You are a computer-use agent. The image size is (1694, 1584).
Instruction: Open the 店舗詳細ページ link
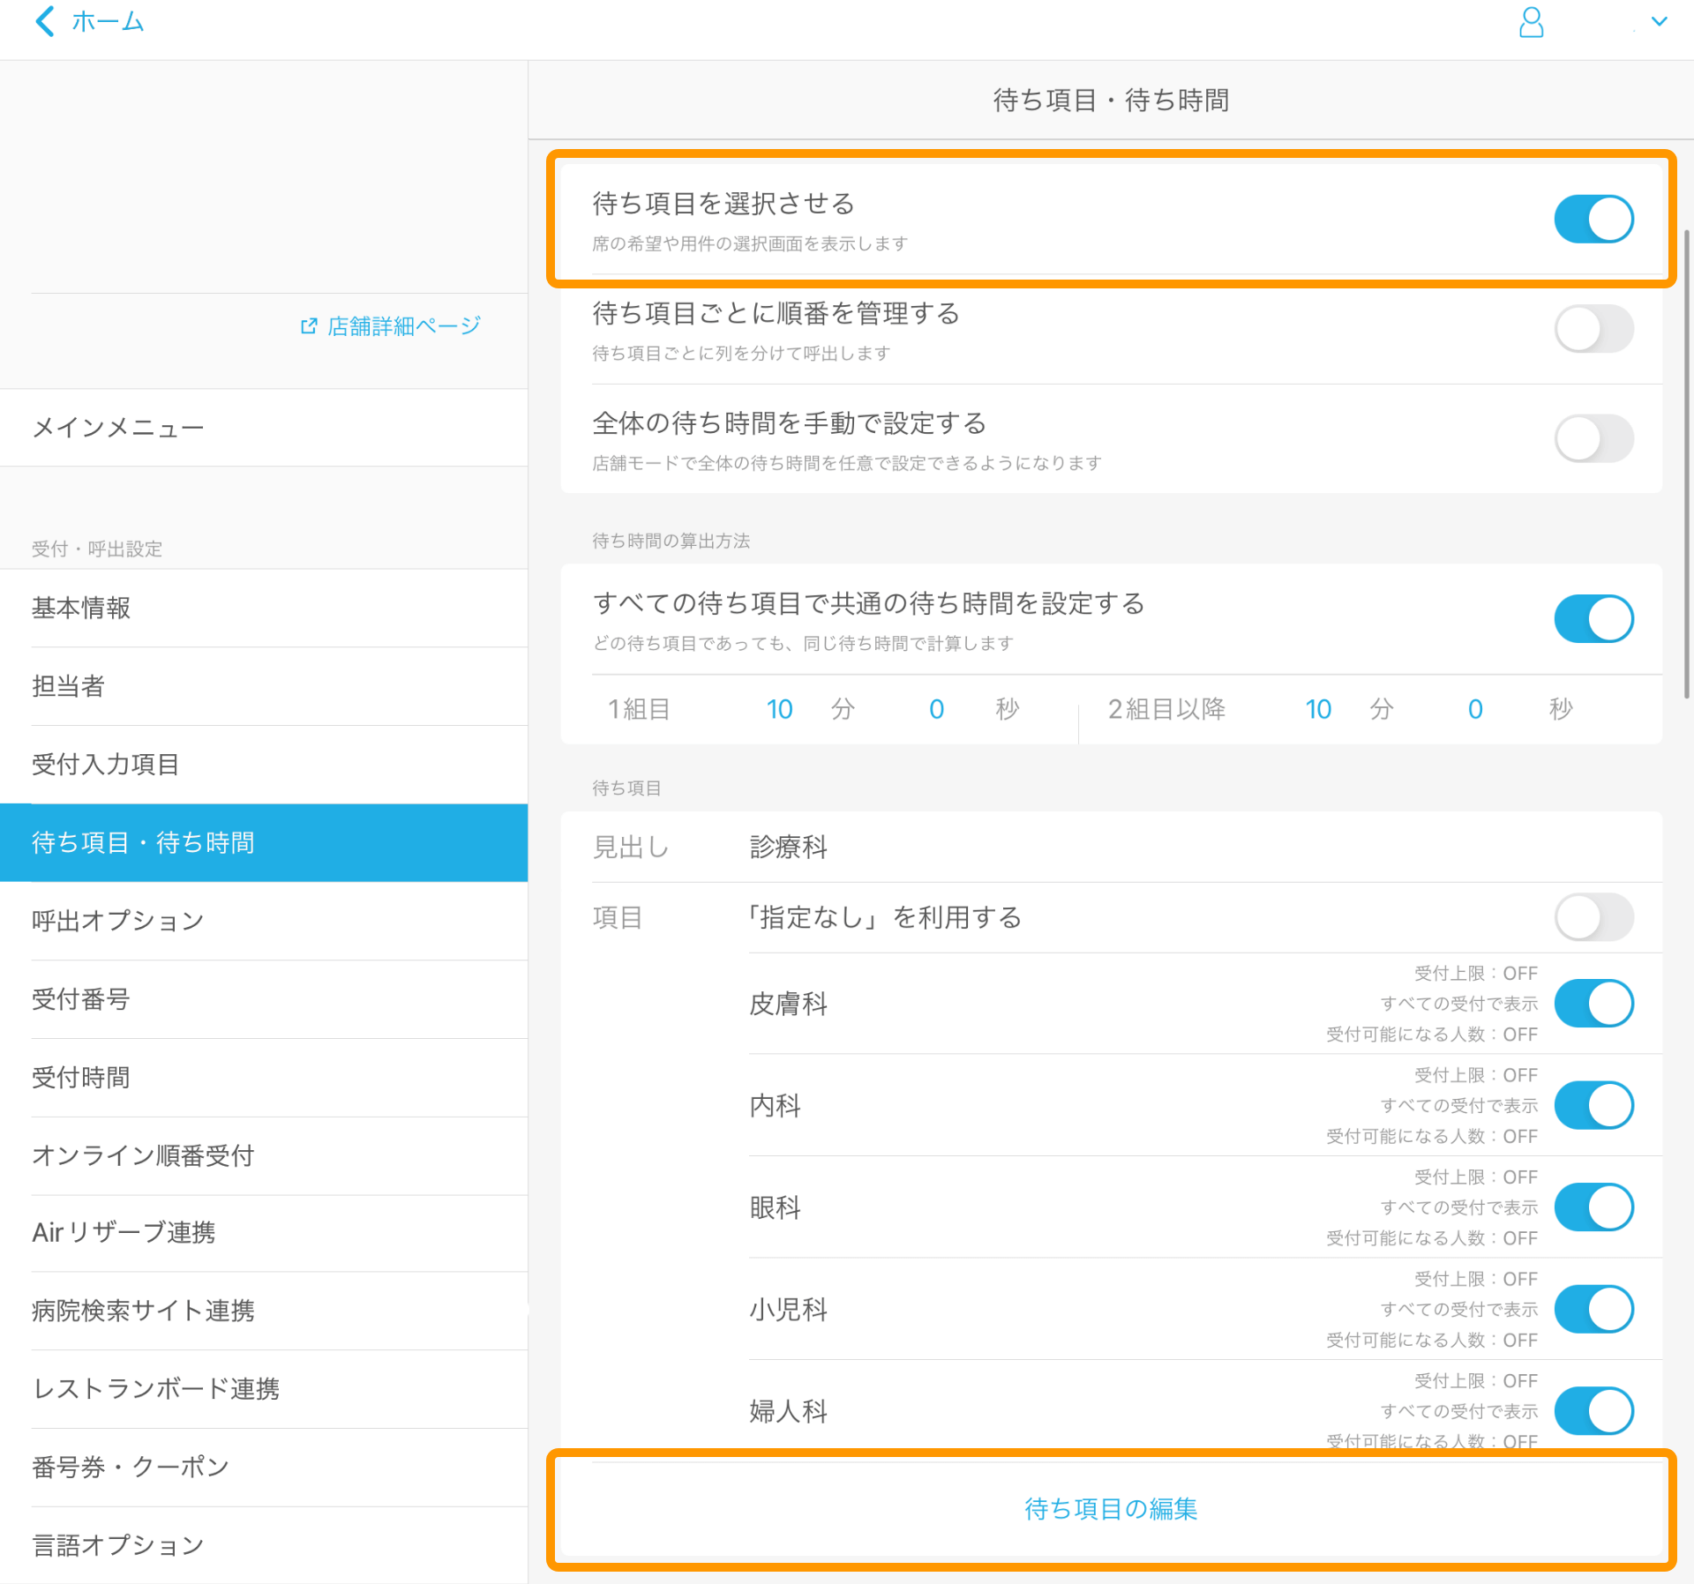point(401,325)
